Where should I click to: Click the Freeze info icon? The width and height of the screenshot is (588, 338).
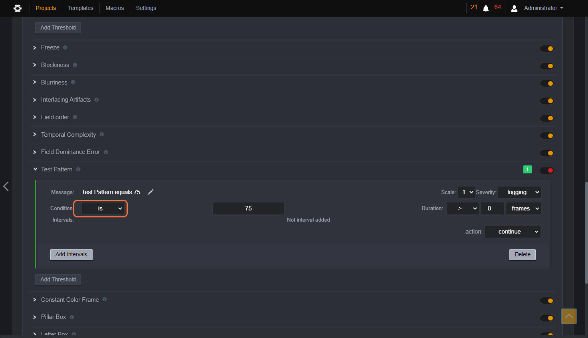[x=65, y=47]
